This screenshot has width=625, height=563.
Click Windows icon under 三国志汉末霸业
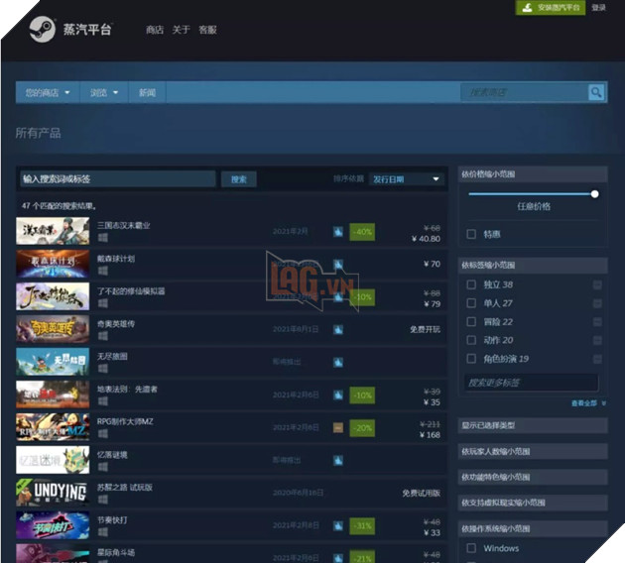pos(103,238)
